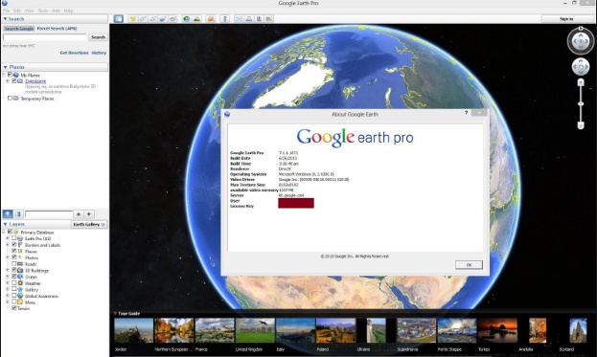Switch planets using the Saturn icon
Image resolution: width=597 pixels, height=357 pixels.
211,18
